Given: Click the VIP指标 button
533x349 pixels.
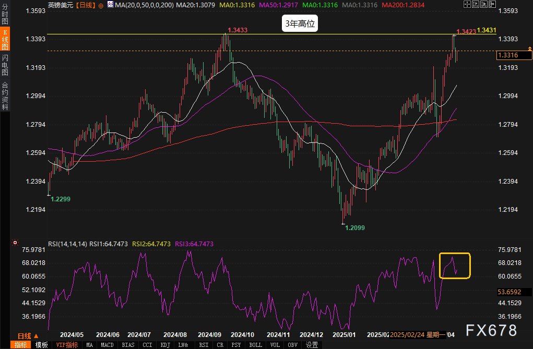Looking at the screenshot, I should (67, 345).
